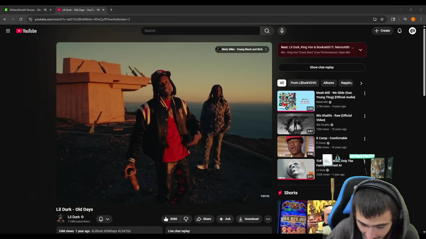Open Meek Mill - We Slide thumbnail
The width and height of the screenshot is (426, 239).
pos(296,101)
